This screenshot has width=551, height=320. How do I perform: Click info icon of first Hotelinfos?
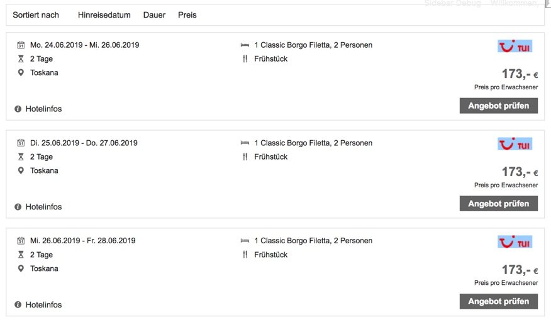18,109
